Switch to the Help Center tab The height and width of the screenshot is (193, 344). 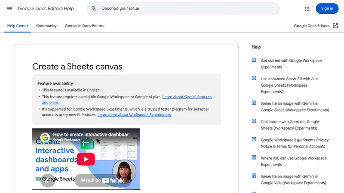pos(18,26)
